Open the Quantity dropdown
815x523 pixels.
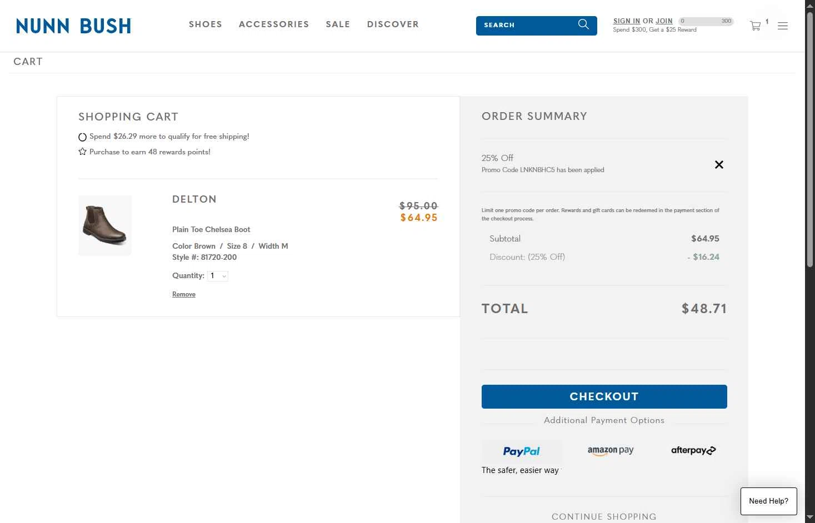tap(218, 276)
